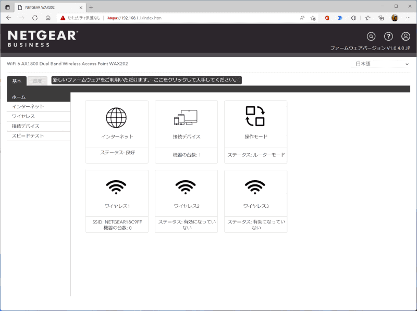Switch to the 基本 tab

(x=17, y=81)
